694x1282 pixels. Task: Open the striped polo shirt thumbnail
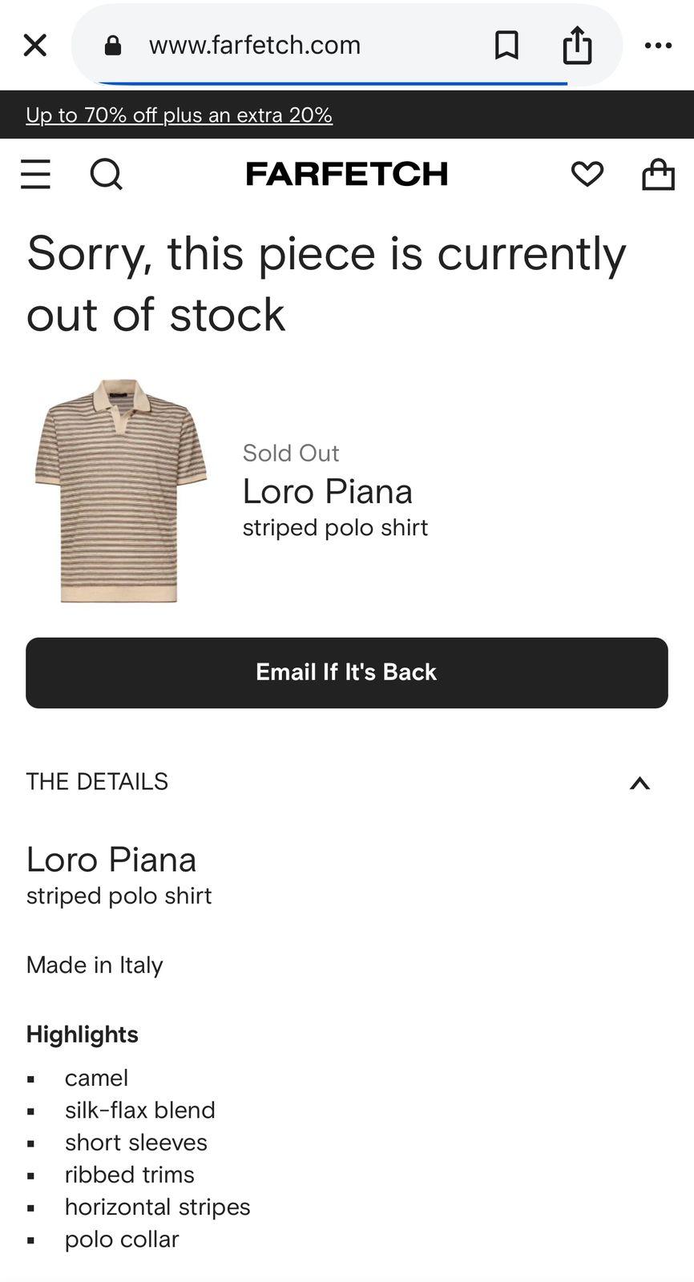coord(120,490)
